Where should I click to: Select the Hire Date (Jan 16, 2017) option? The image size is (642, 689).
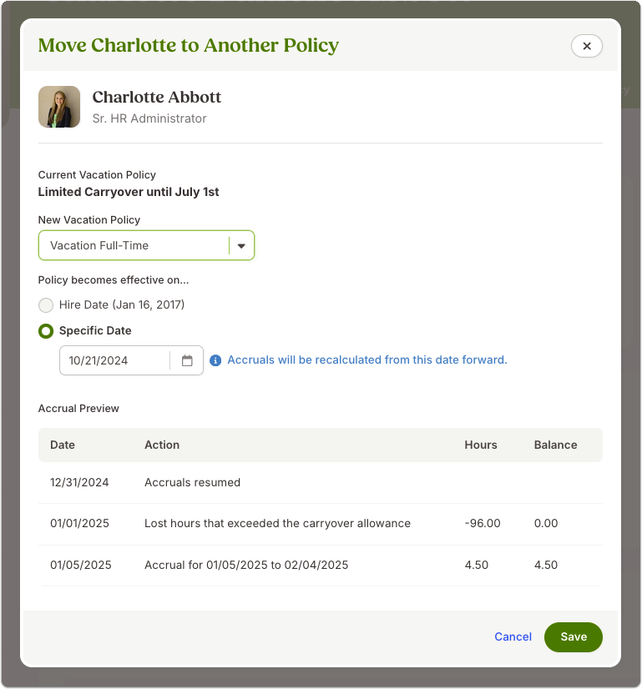pos(46,305)
